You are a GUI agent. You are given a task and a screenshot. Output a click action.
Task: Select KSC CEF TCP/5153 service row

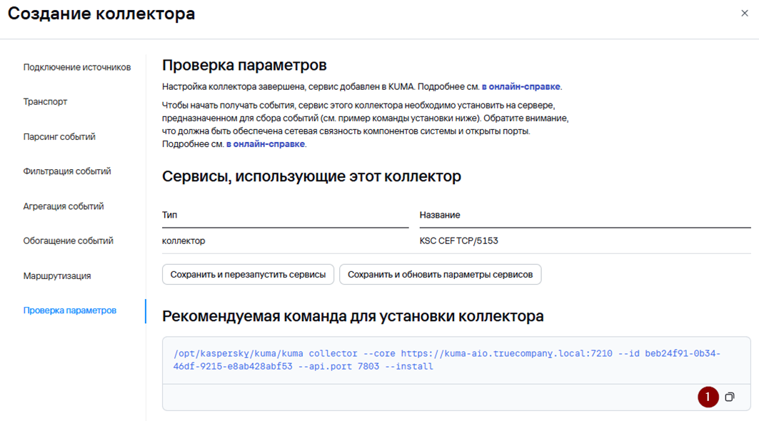pyautogui.click(x=456, y=240)
